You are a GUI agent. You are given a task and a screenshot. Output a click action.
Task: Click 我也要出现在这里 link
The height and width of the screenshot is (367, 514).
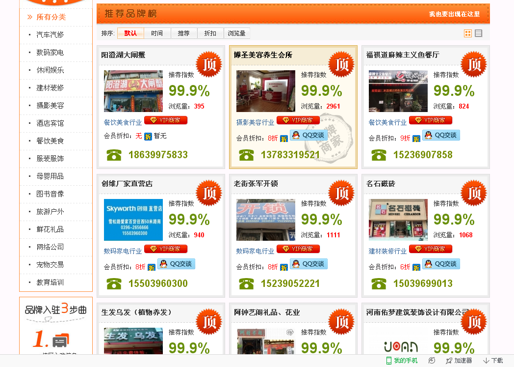tap(454, 14)
